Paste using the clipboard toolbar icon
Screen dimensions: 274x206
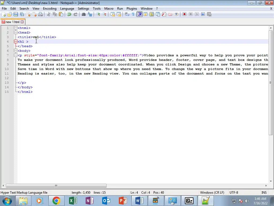61,14
